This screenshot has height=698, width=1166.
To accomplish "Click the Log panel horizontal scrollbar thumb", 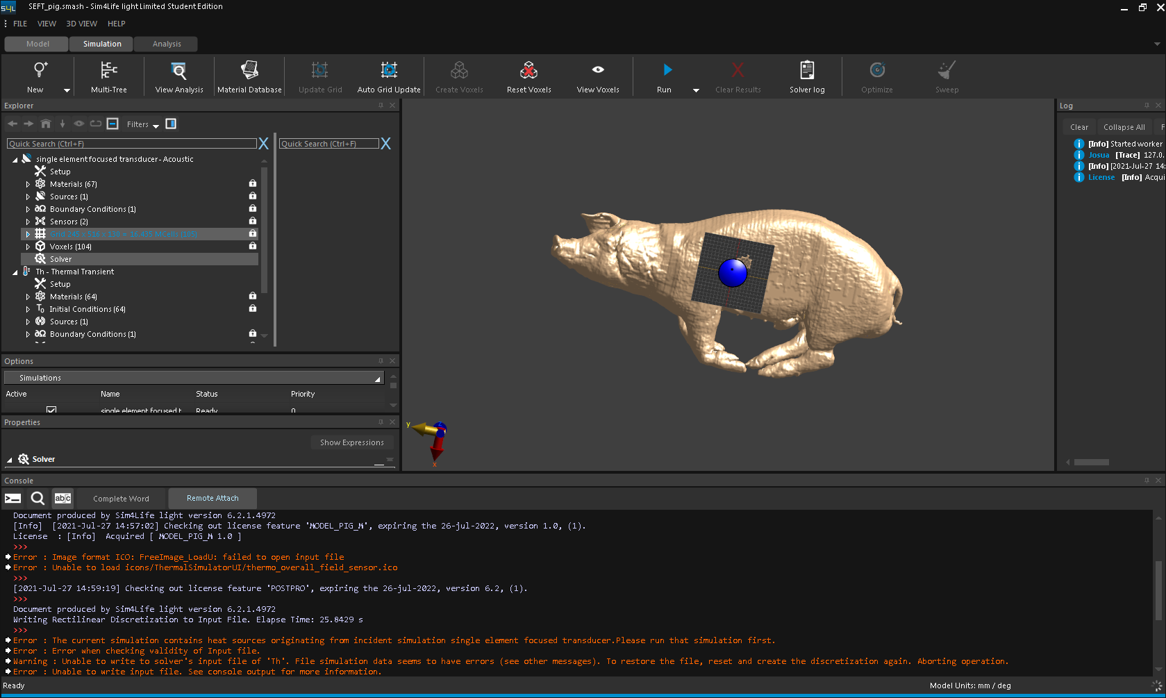I will point(1092,462).
